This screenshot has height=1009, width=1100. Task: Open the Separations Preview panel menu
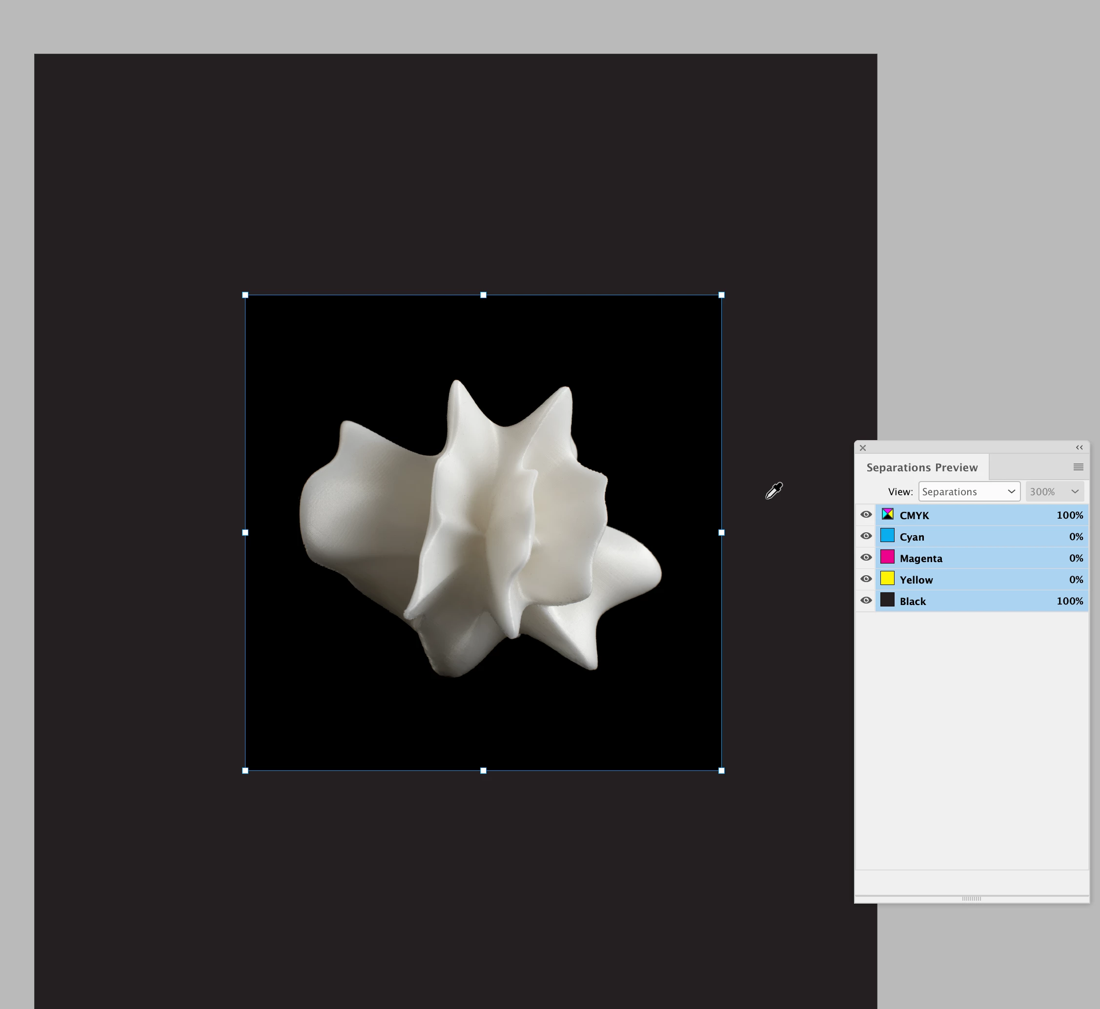click(x=1078, y=467)
